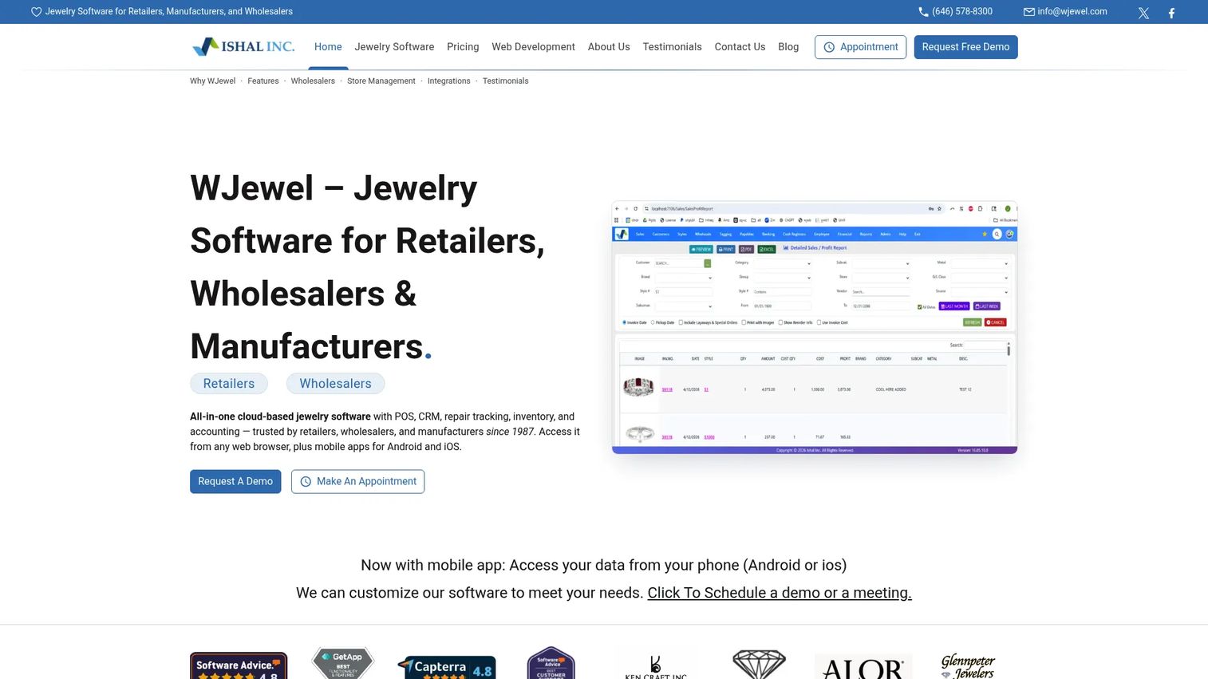
Task: Click the diamond outline logo
Action: [x=759, y=664]
